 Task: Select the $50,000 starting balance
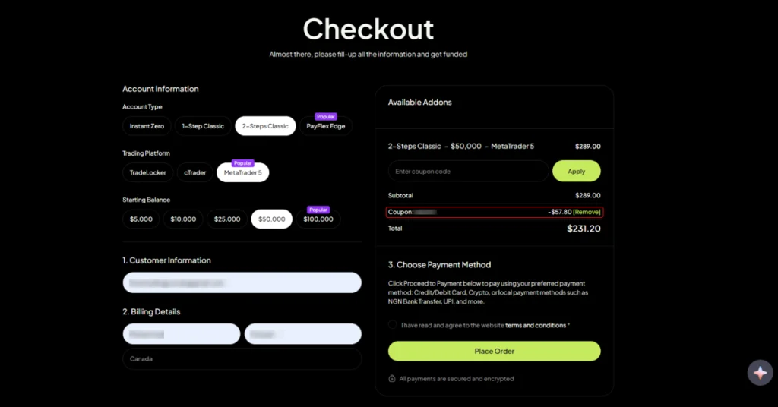(272, 219)
